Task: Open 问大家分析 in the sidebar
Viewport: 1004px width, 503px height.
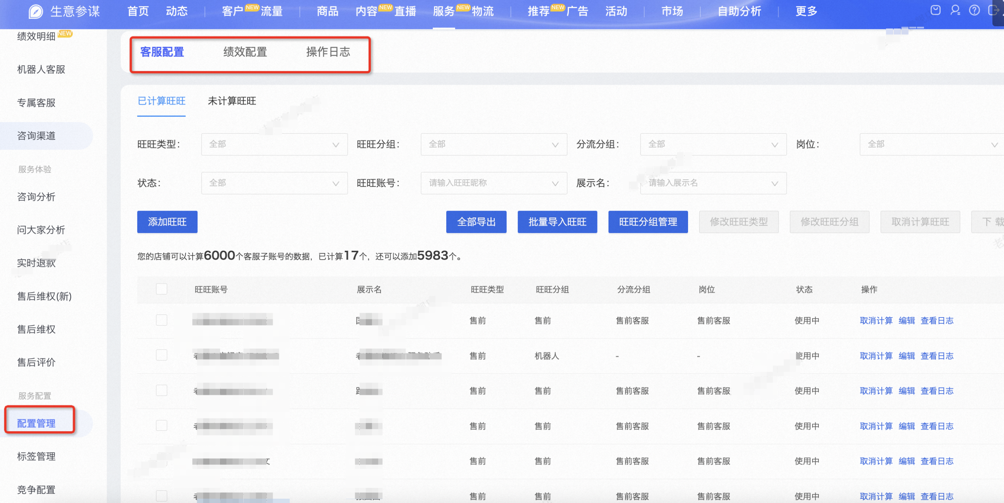Action: coord(41,230)
